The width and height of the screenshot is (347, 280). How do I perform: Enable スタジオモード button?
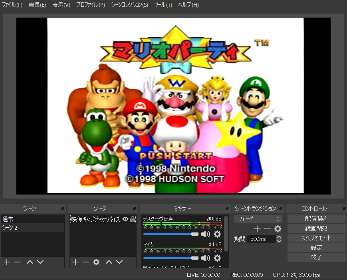(x=316, y=238)
